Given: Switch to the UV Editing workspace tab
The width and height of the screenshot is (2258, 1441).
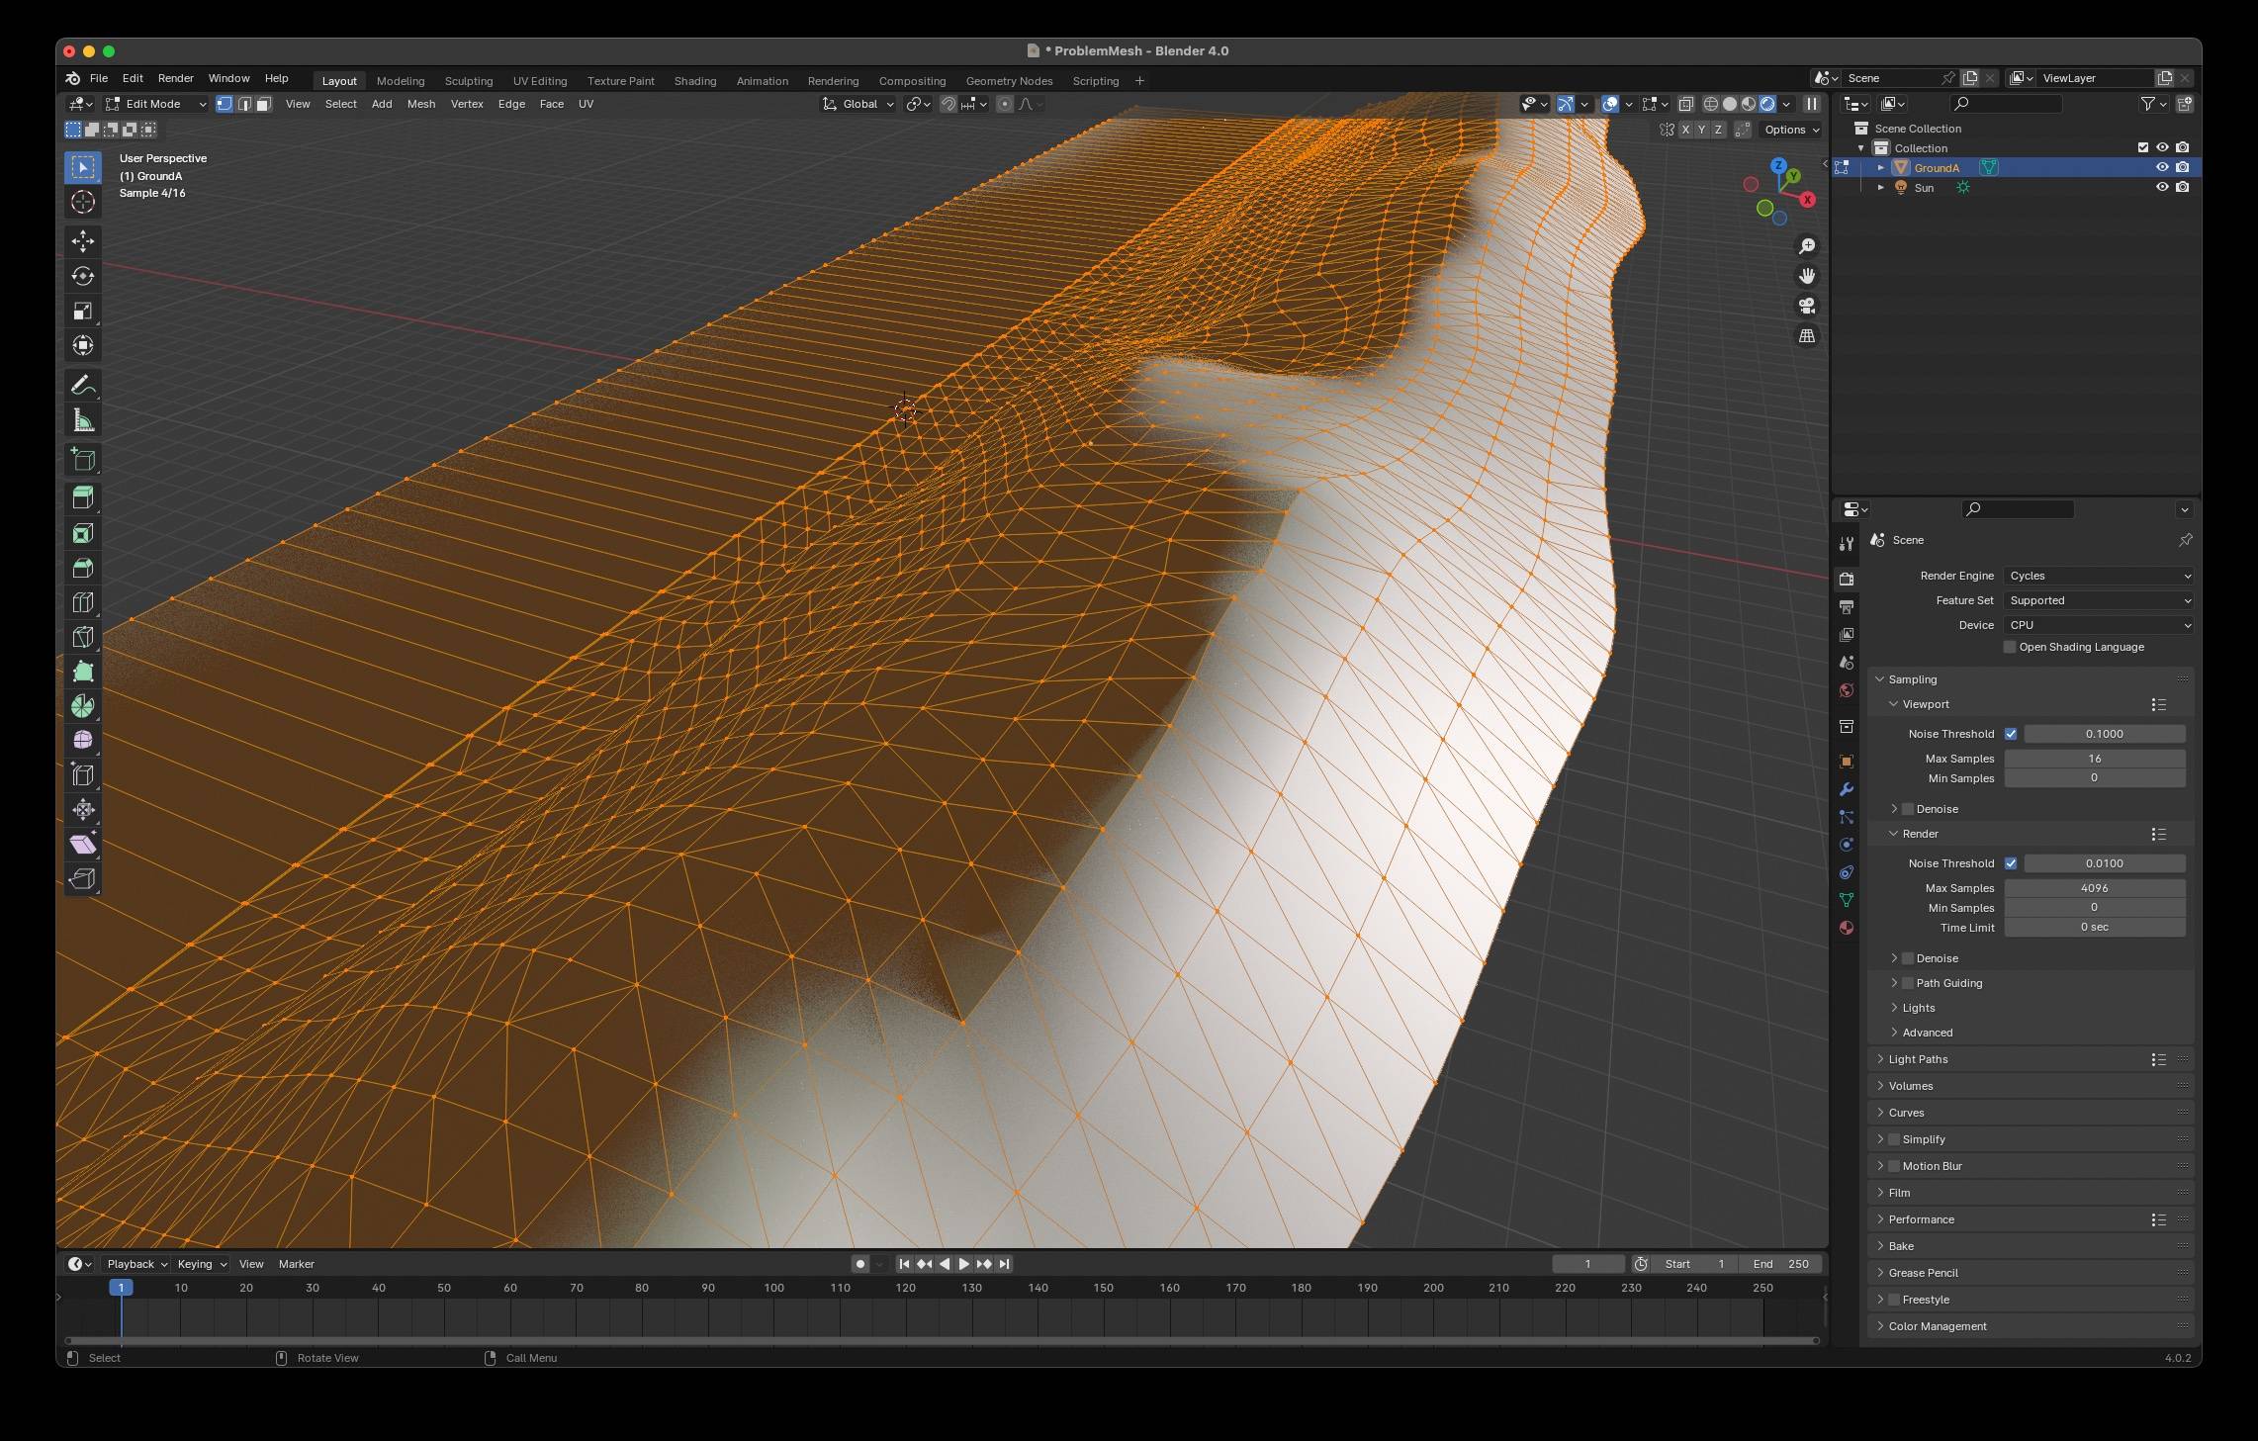Looking at the screenshot, I should (x=540, y=81).
